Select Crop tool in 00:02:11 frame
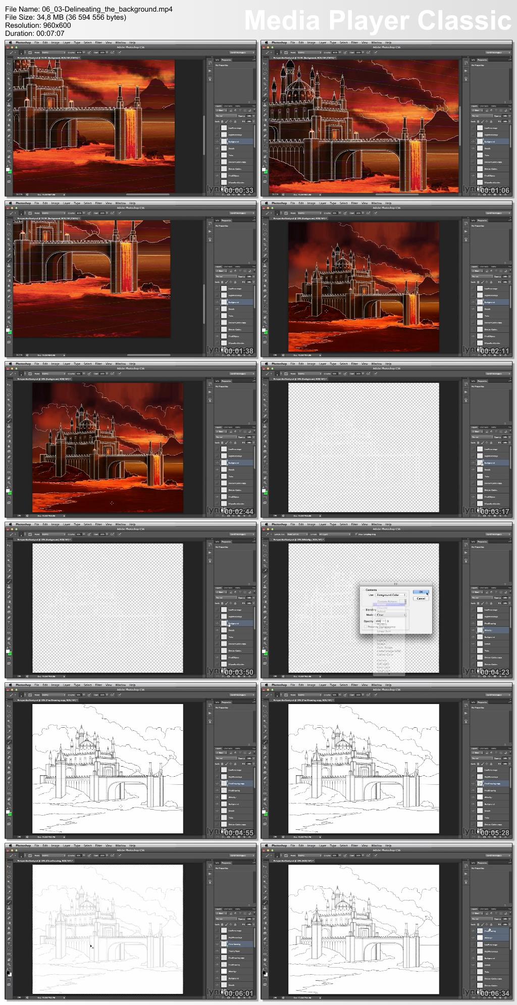 pyautogui.click(x=265, y=244)
